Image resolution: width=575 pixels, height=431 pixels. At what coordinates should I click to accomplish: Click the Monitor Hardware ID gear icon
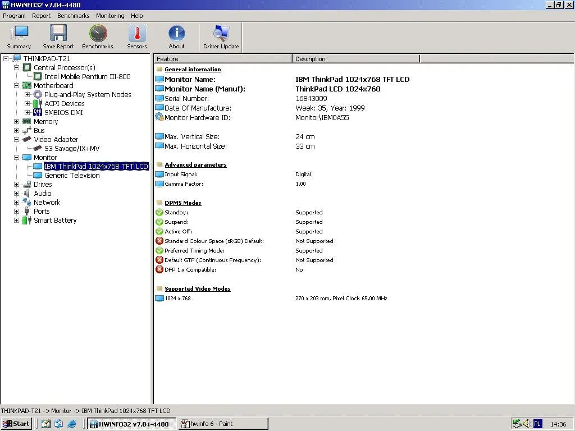click(159, 117)
